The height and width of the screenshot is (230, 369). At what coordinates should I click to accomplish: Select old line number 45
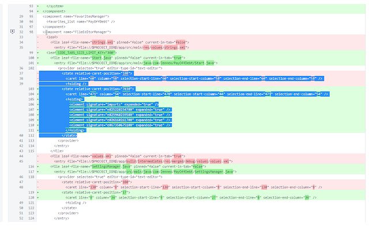point(21,161)
